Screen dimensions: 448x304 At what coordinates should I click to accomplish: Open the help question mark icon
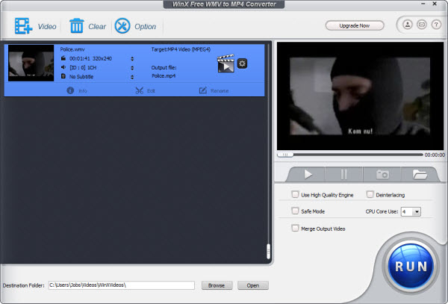[436, 25]
